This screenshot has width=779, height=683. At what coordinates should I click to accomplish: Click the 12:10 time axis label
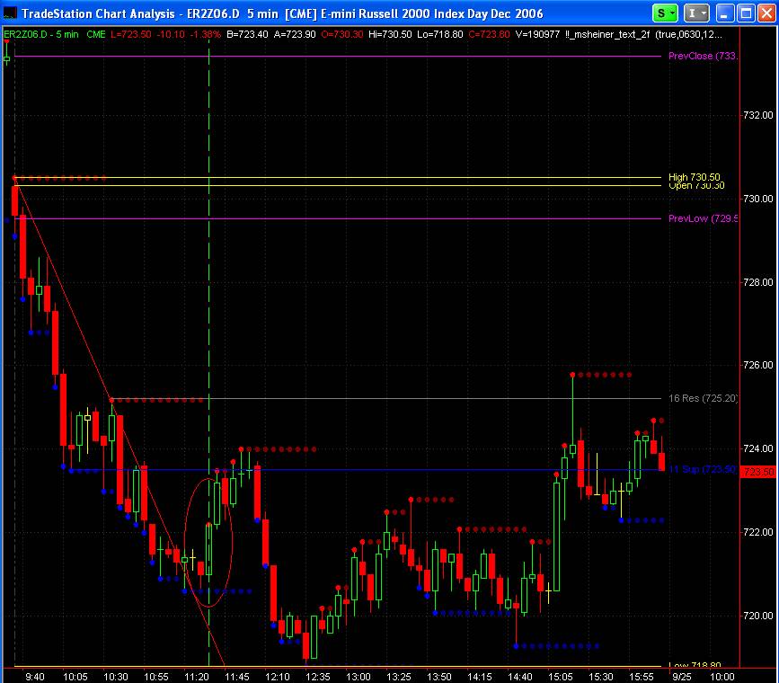[x=278, y=677]
